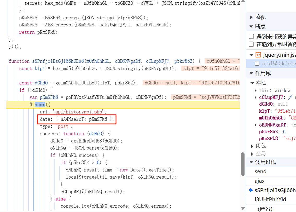Click the cCLupMFJ7(oNLhNQ.result) line
Viewport: 296px width, 212px height.
pyautogui.click(x=93, y=192)
